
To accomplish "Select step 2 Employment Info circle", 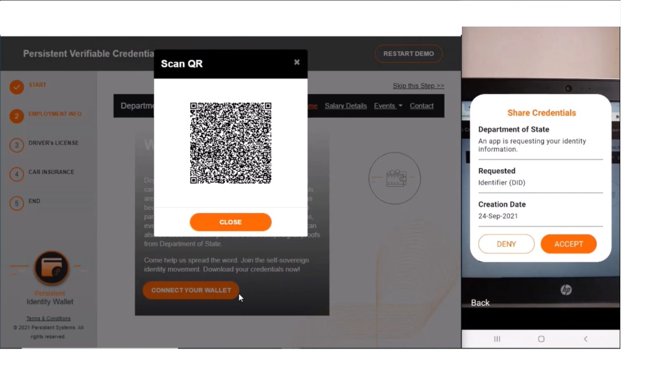I will click(x=16, y=116).
